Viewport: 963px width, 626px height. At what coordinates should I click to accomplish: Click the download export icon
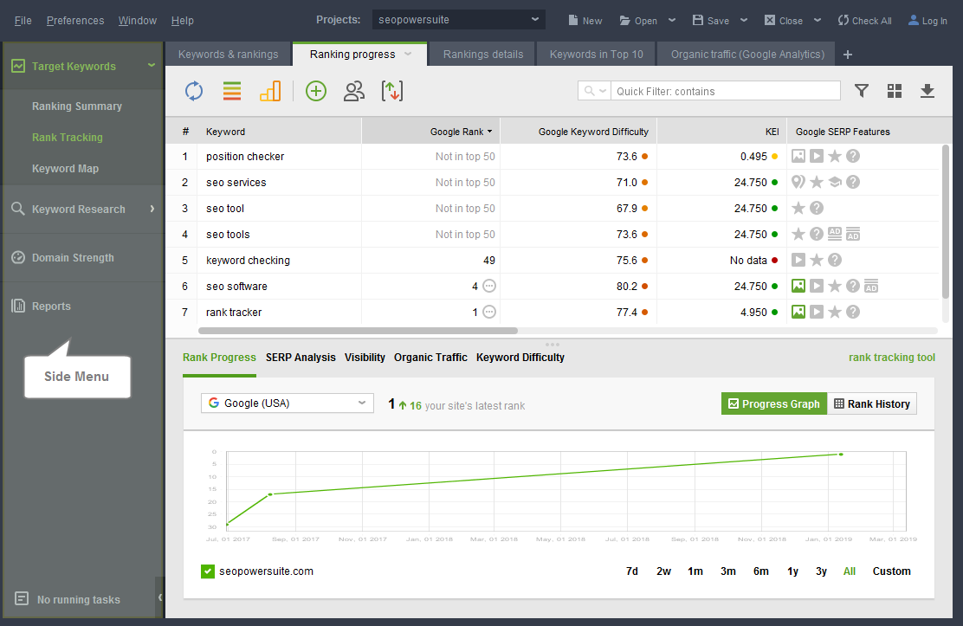click(927, 91)
